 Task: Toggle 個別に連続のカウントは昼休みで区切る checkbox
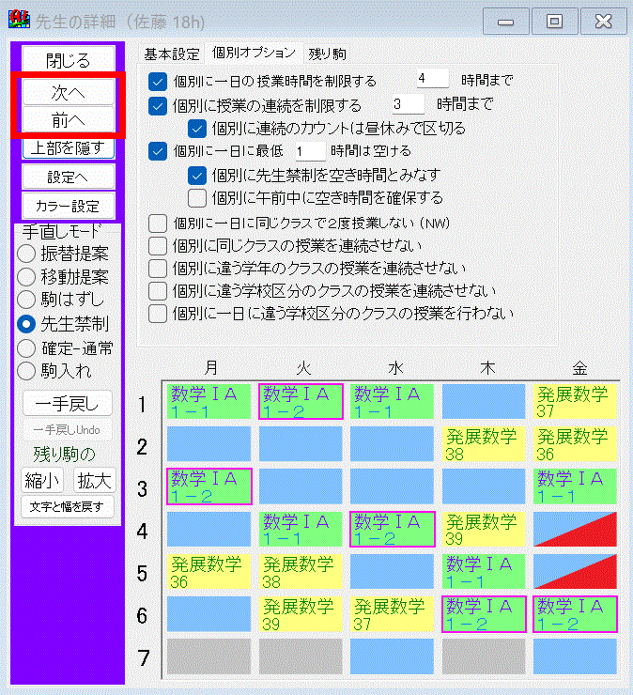[x=197, y=129]
